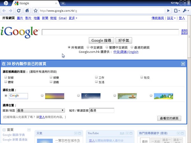The image size is (191, 143).
Task: Open the 天氣 gadget menu arrow
Action: (76, 133)
